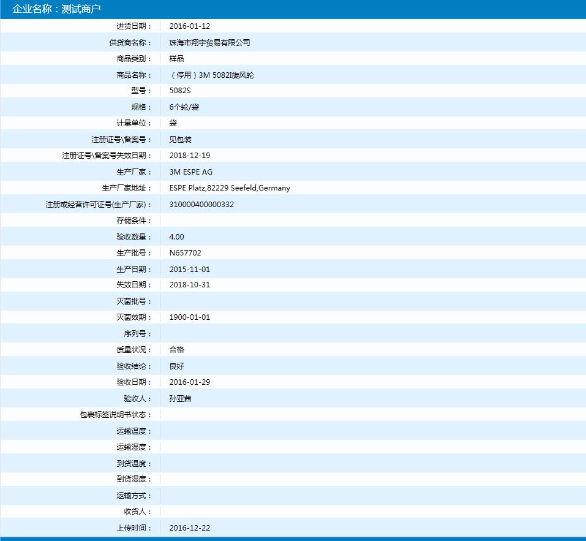Click the header '企业名称：测试商户'
Screen dimensions: 586x541
pos(56,9)
